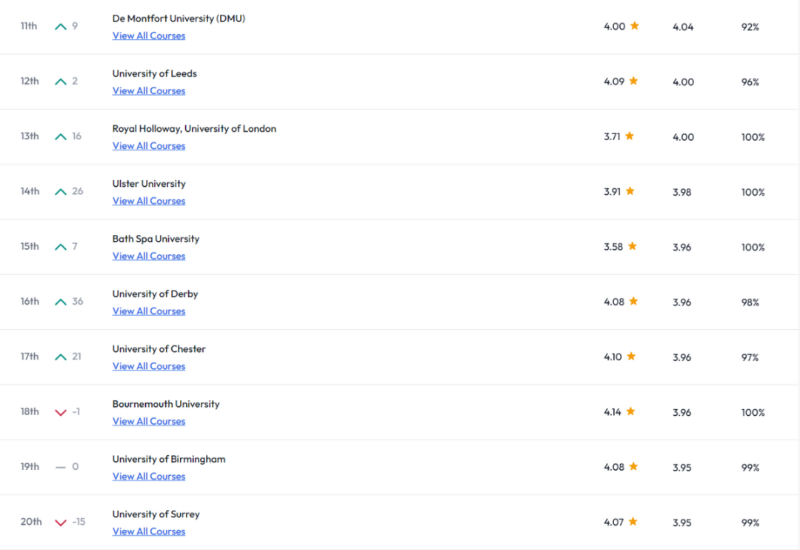The height and width of the screenshot is (550, 800).
Task: Open View All Courses for Bath Spa University
Action: point(148,256)
